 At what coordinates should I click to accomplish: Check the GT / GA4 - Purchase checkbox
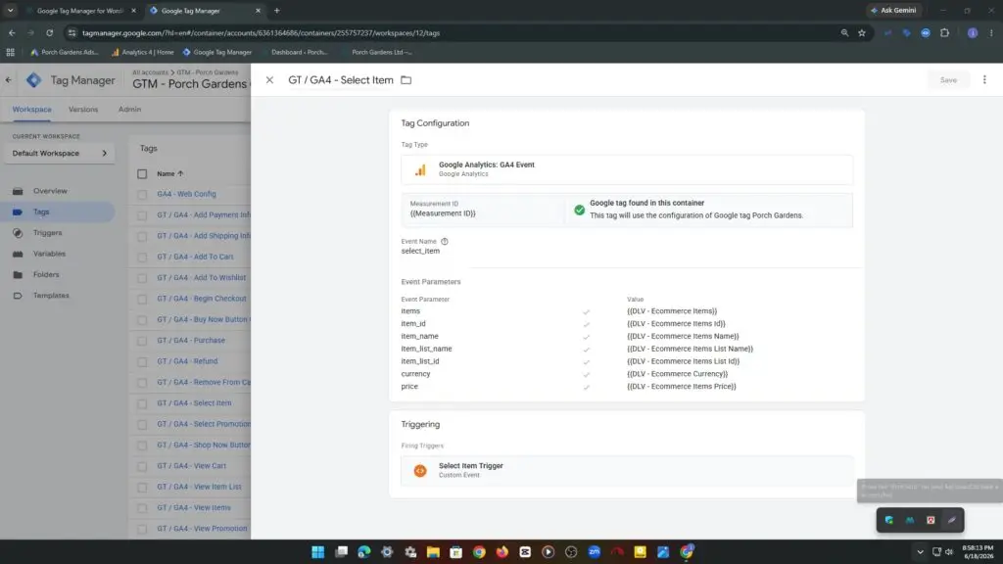142,341
